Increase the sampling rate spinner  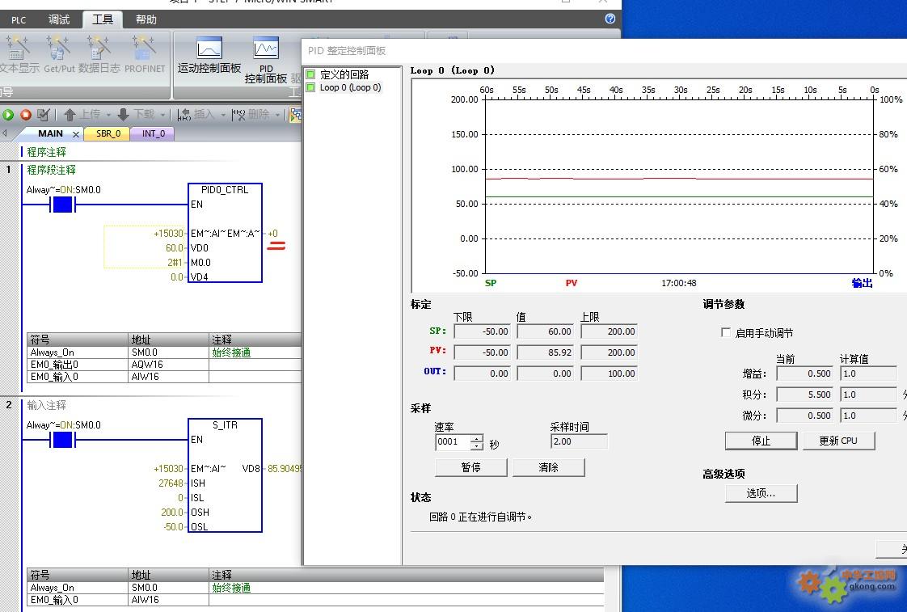(476, 438)
